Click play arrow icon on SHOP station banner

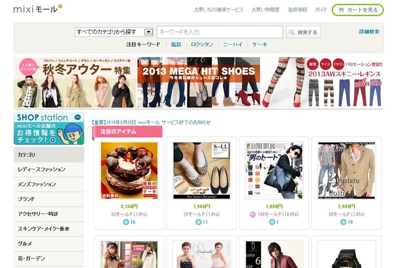click(53, 140)
